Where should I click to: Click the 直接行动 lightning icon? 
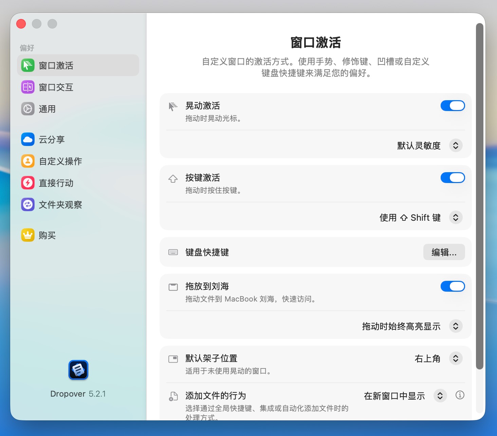28,183
